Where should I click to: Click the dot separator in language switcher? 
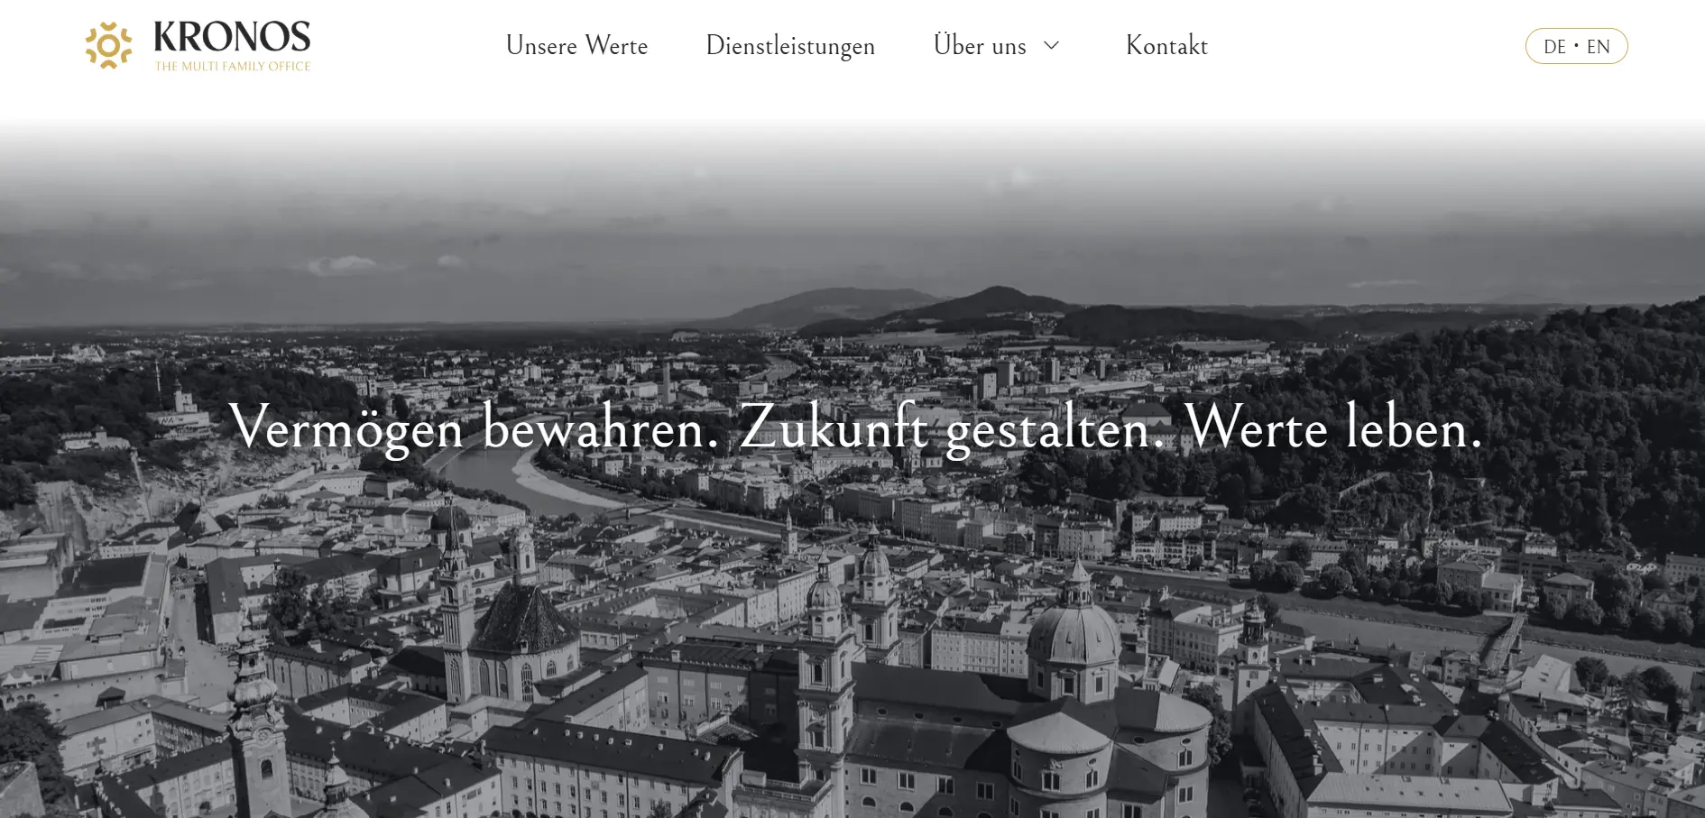pos(1576,45)
